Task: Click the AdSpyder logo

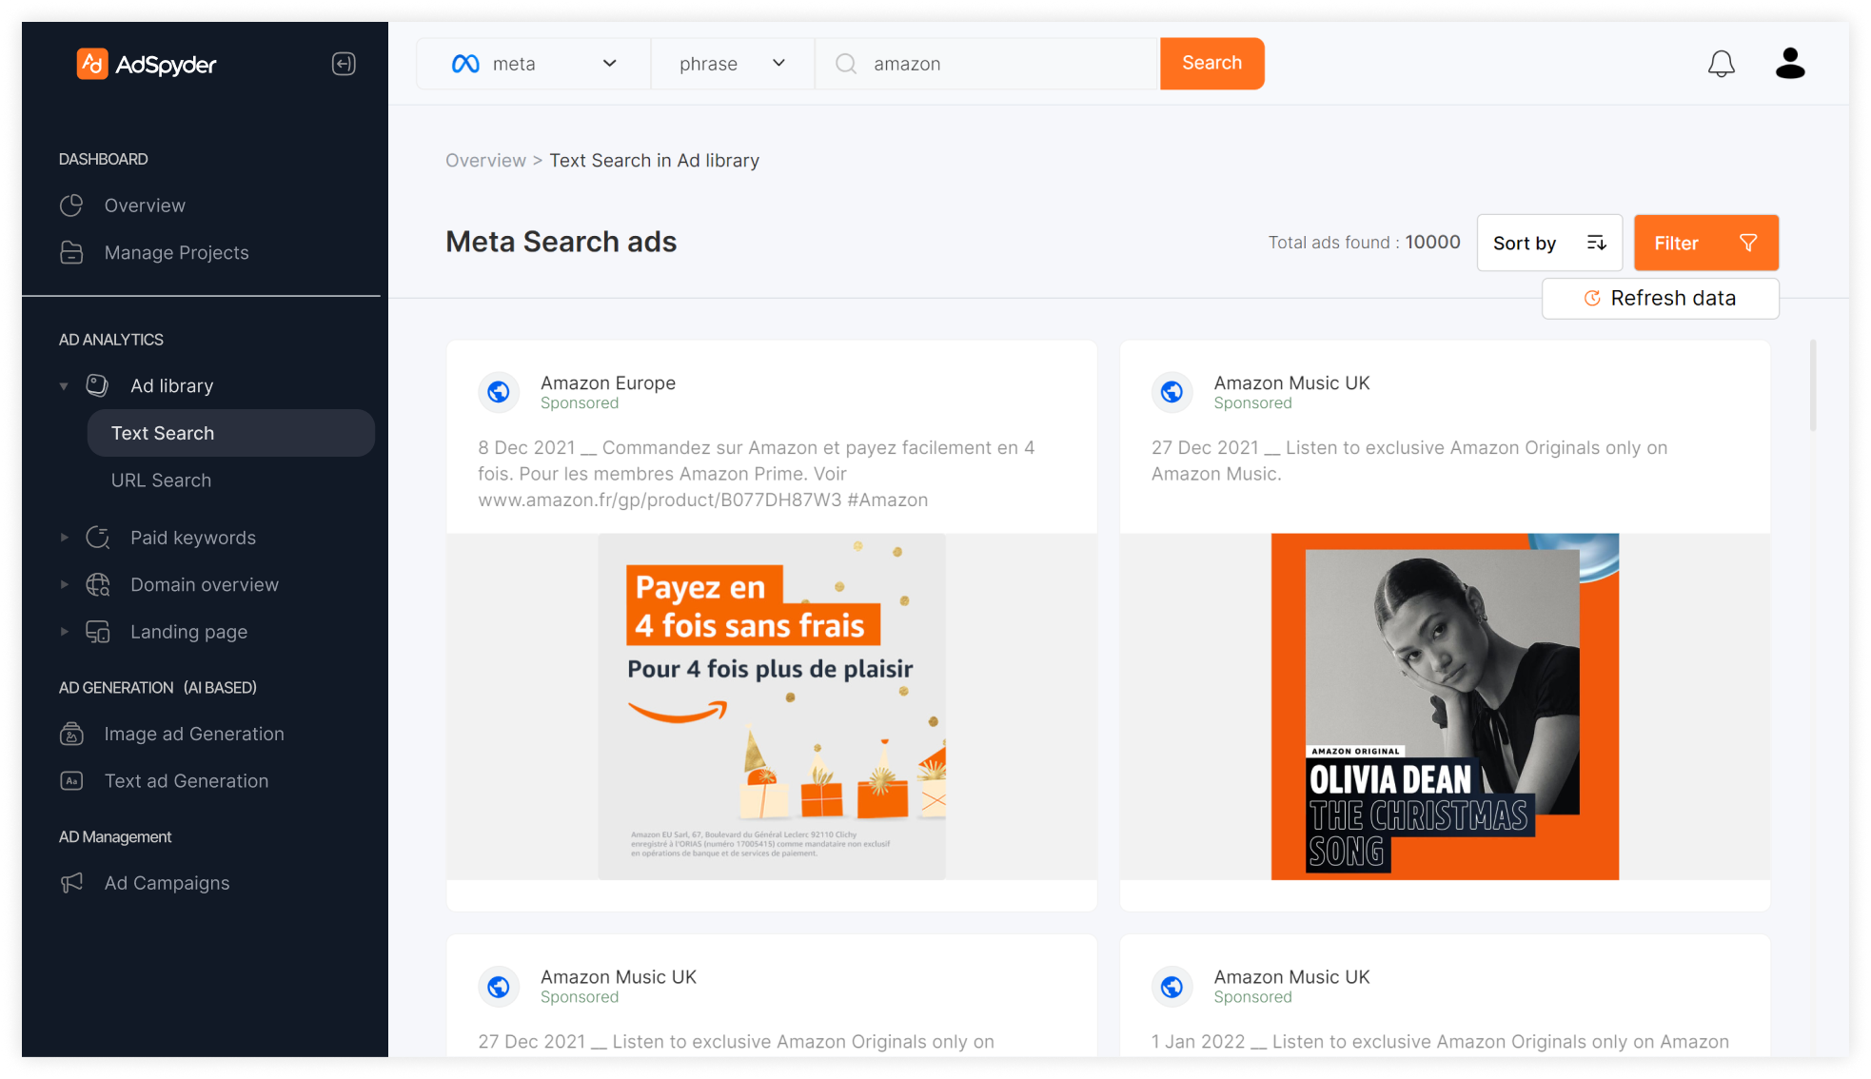Action: click(x=147, y=64)
